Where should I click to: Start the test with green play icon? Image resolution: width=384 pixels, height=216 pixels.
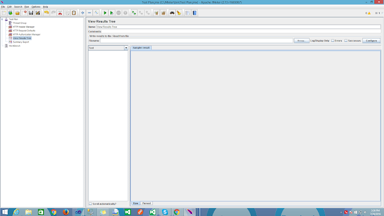pyautogui.click(x=105, y=13)
